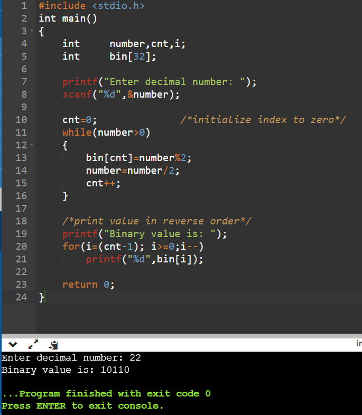Click the 'while(number>0)' statement
The width and height of the screenshot is (362, 415).
coord(106,133)
